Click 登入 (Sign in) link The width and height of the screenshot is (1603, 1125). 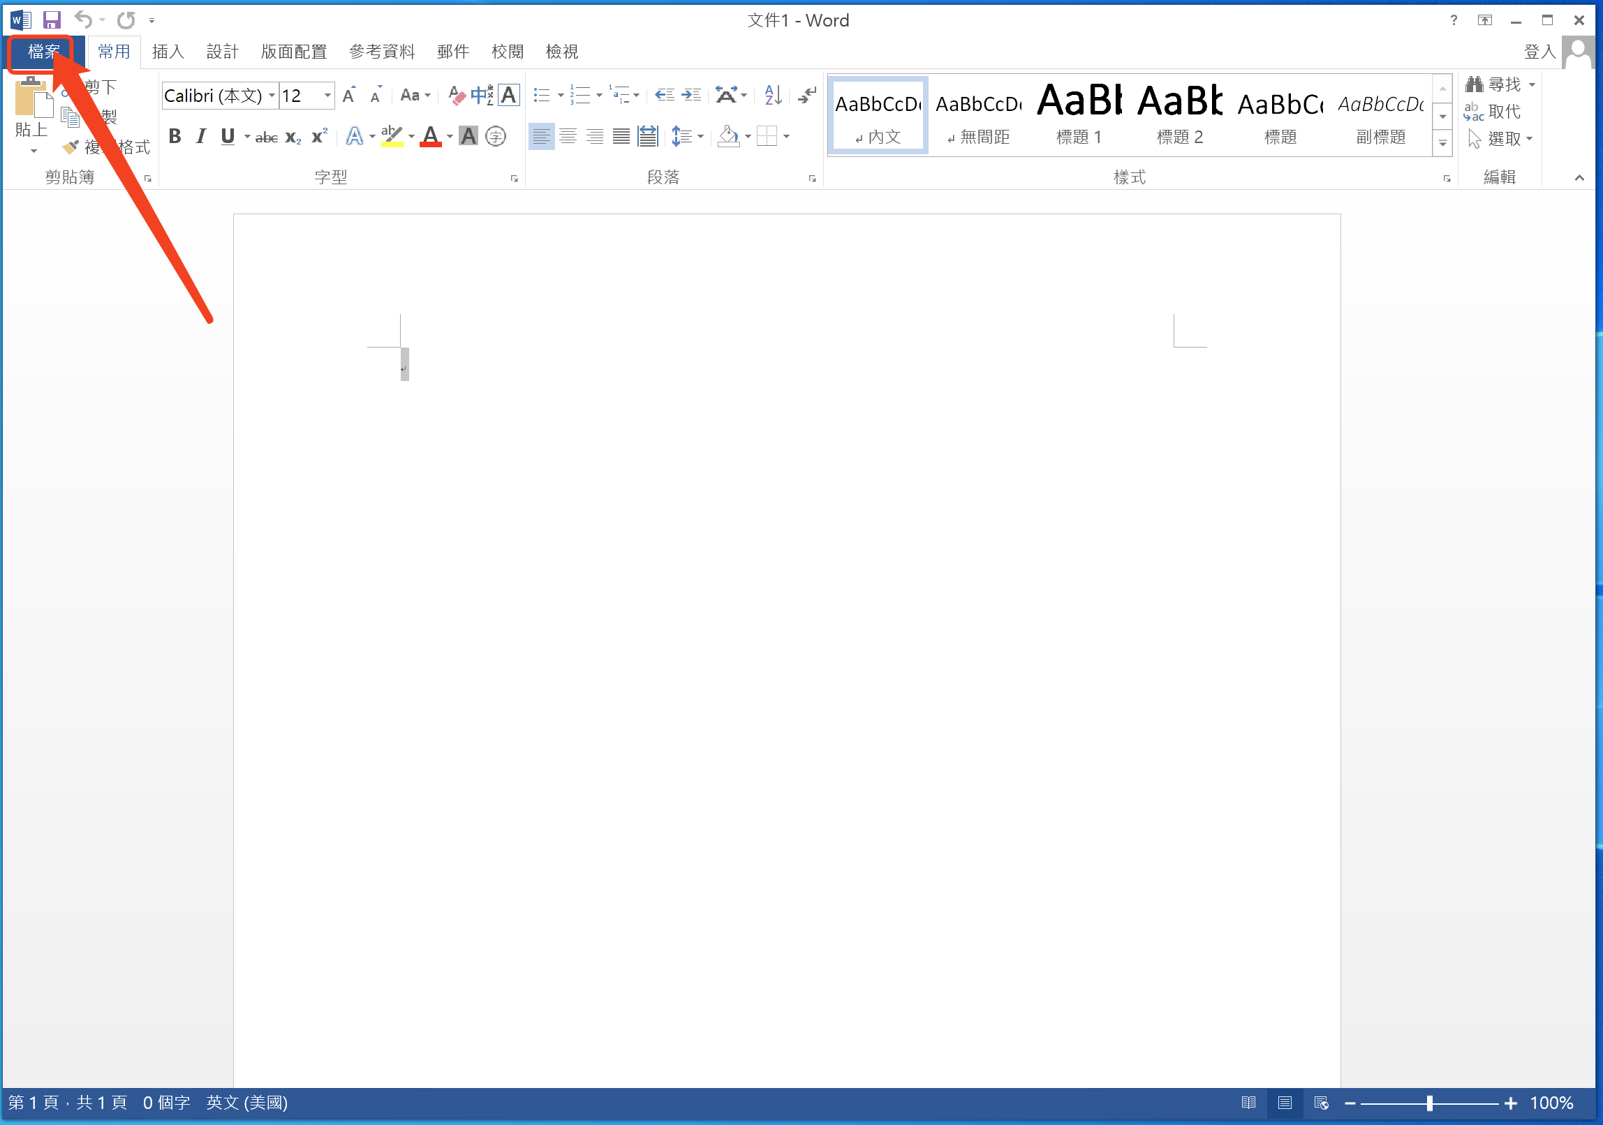pyautogui.click(x=1539, y=52)
